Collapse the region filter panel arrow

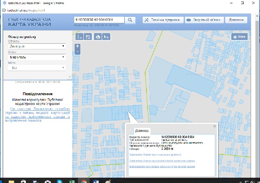click(x=69, y=77)
